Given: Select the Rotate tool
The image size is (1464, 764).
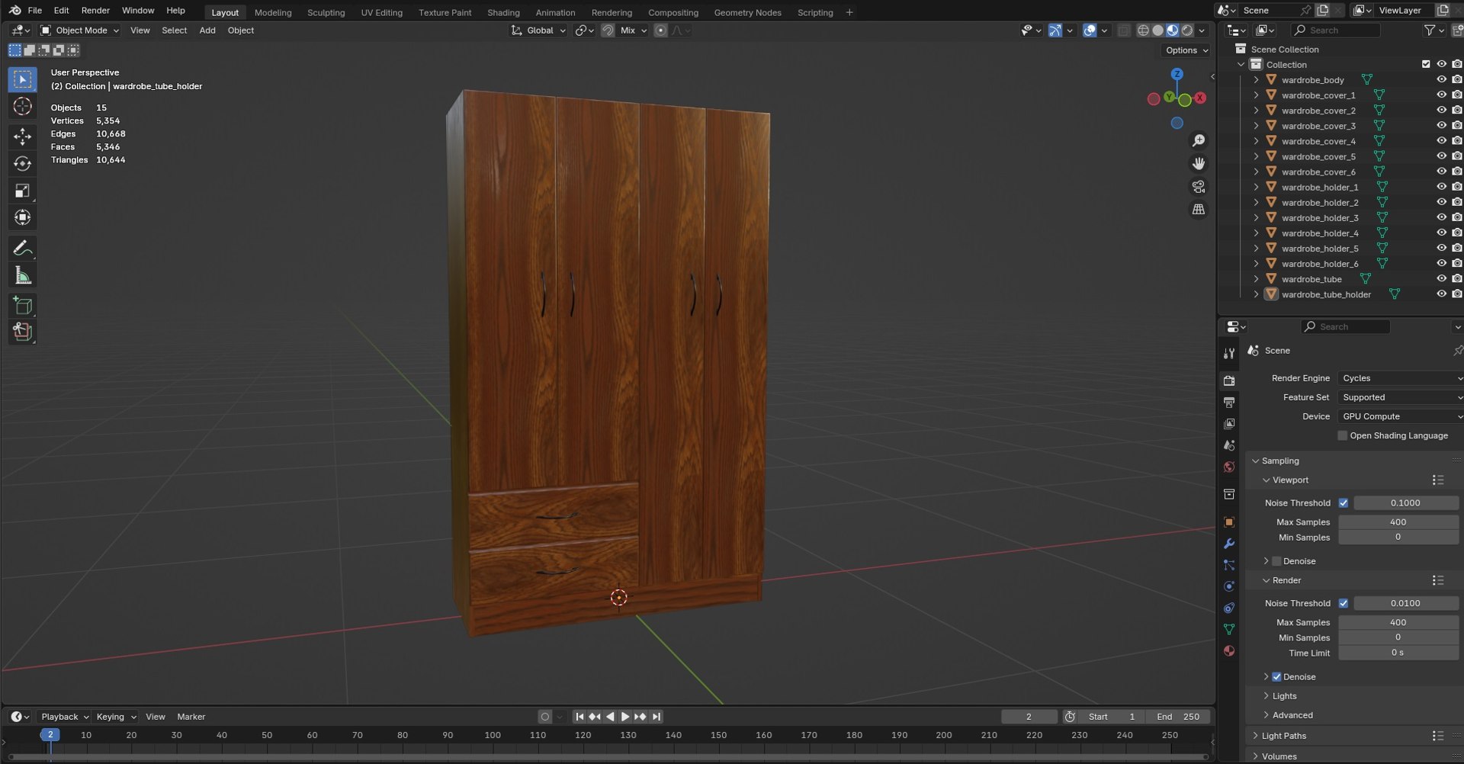Looking at the screenshot, I should (22, 163).
